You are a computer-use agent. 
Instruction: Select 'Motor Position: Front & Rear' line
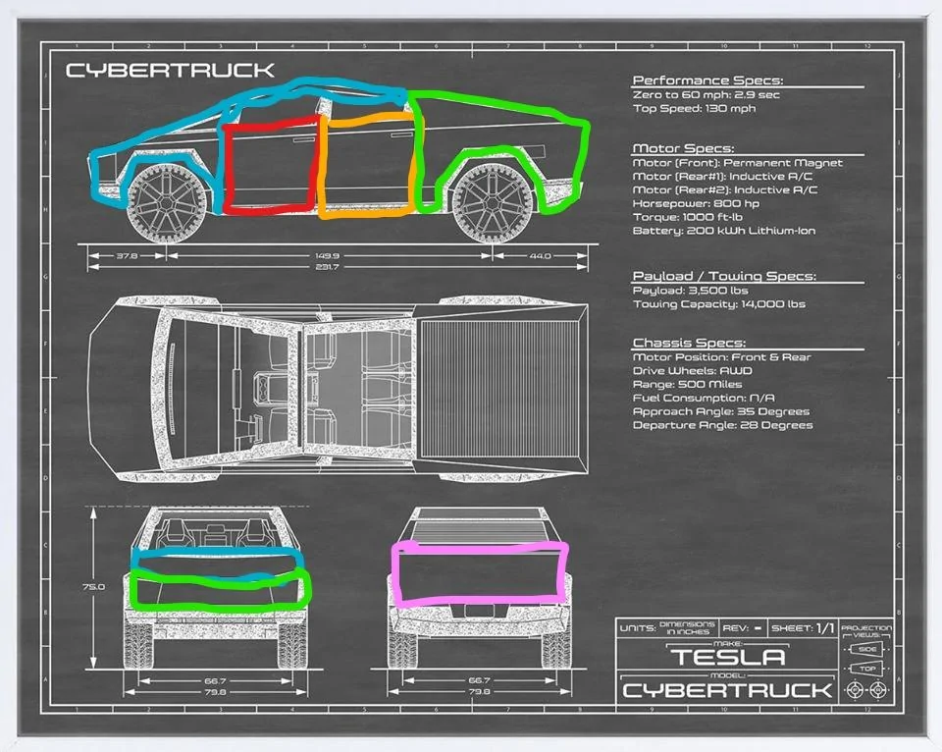(x=721, y=357)
